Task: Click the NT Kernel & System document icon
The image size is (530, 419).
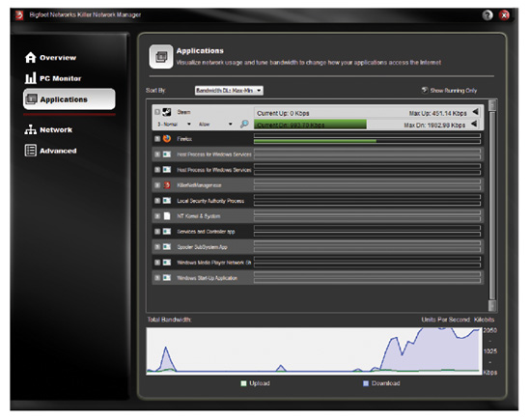Action: coord(167,216)
